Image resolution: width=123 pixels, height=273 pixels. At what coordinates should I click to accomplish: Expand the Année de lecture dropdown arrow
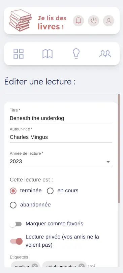pyautogui.click(x=108, y=162)
